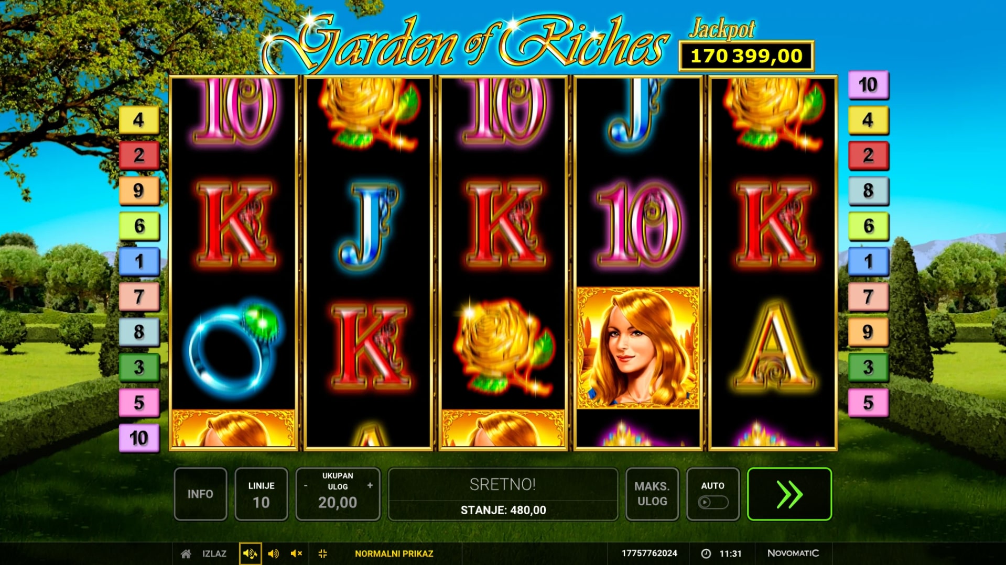Set maximum bet with MAKS. ULOG
The width and height of the screenshot is (1006, 565).
pyautogui.click(x=652, y=494)
